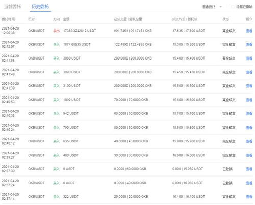The width and height of the screenshot is (255, 205).
Task: View the cancelled 60.0000 OKB order
Action: (x=249, y=169)
